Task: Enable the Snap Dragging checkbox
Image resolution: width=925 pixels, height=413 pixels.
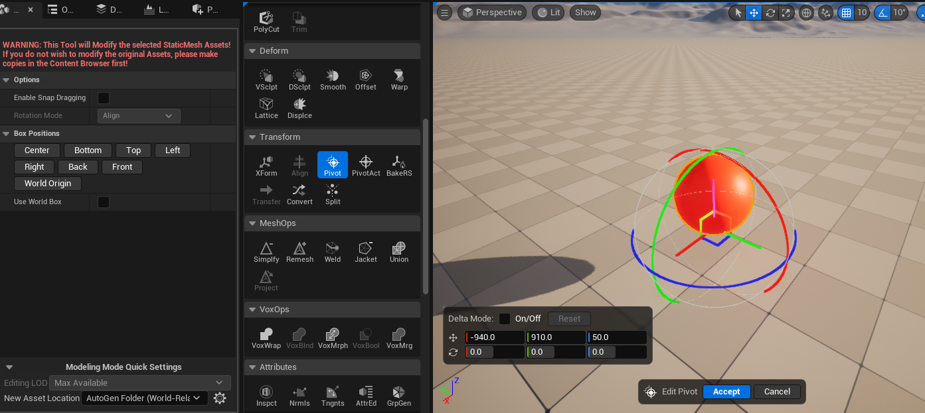Action: click(x=104, y=98)
